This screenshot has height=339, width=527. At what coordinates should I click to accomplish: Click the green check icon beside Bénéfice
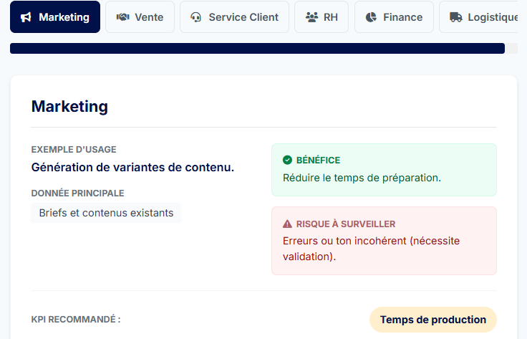click(287, 160)
